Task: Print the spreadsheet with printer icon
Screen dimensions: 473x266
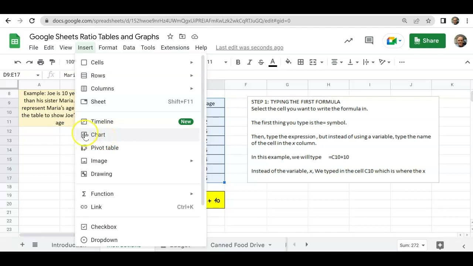Action: (41, 62)
